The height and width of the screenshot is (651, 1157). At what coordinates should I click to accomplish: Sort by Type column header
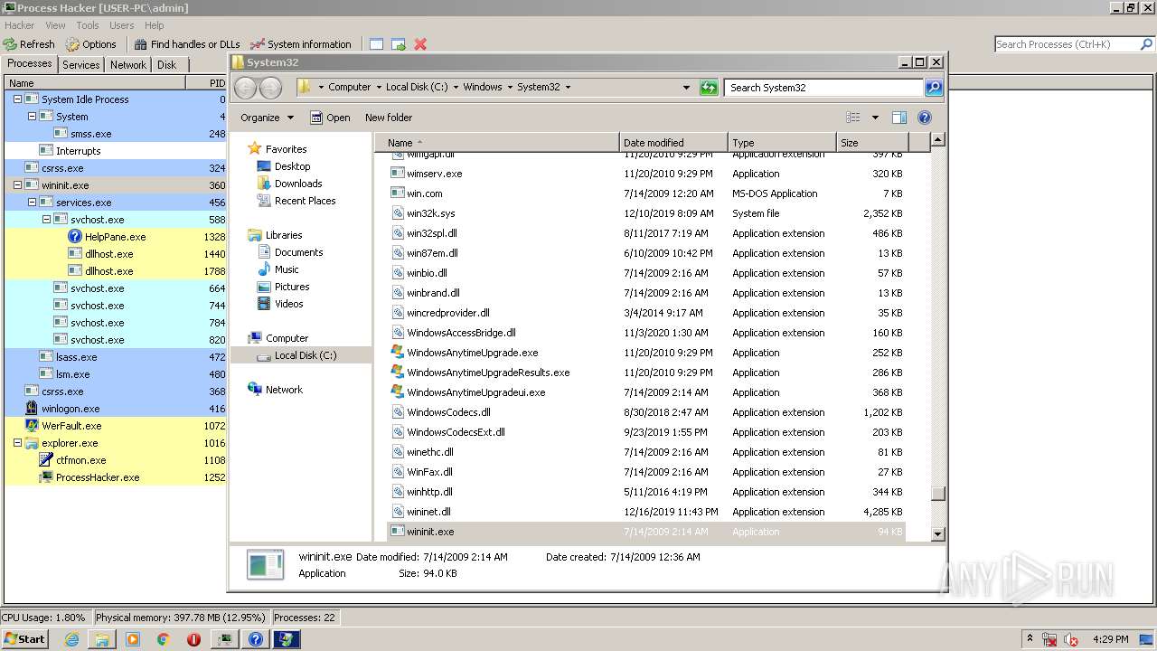(782, 143)
